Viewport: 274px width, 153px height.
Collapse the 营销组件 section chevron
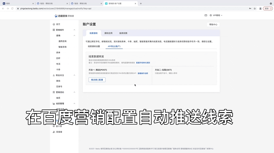[74, 30]
